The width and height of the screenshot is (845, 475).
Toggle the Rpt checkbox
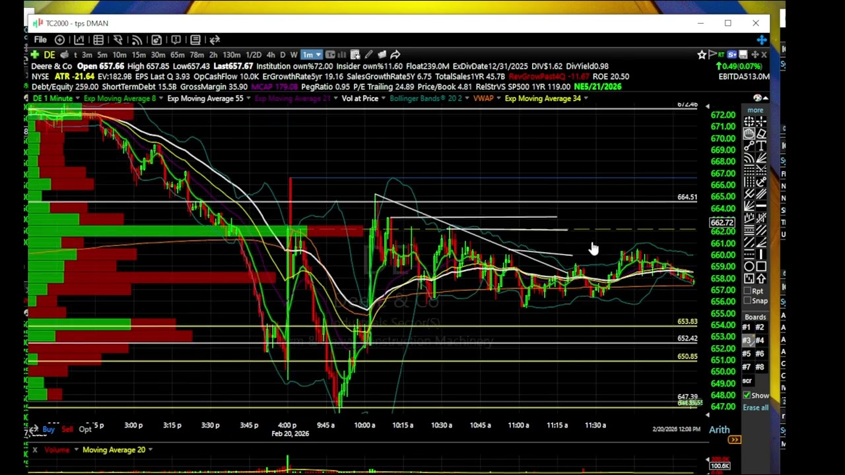pos(747,291)
